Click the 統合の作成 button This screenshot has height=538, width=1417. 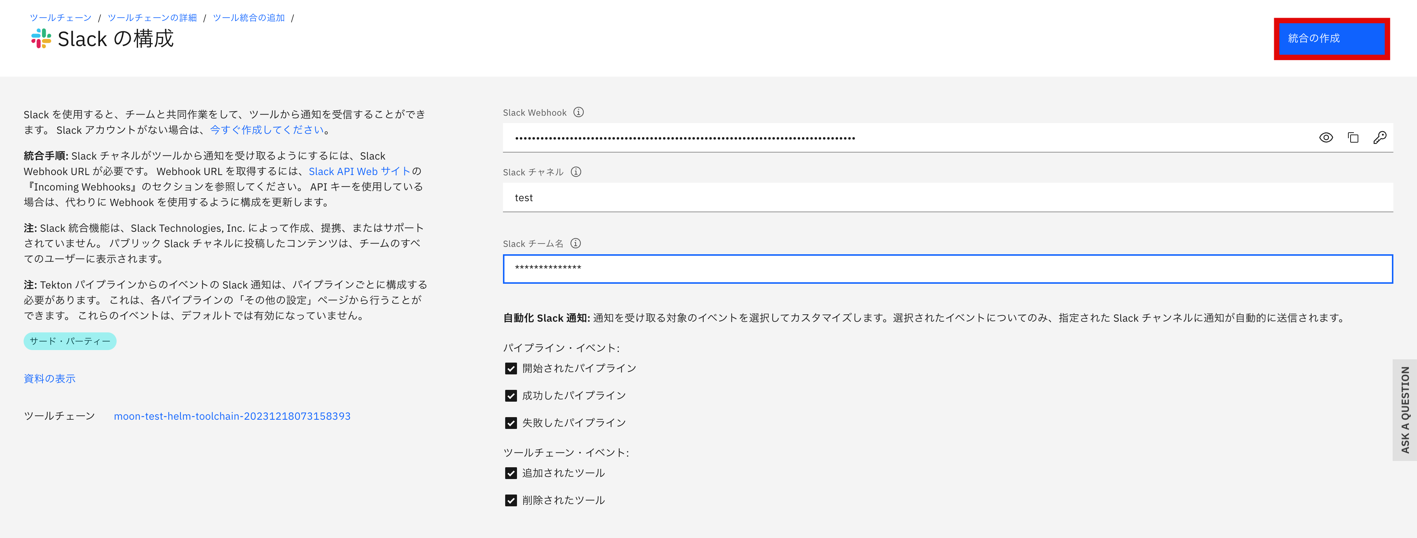tap(1331, 38)
